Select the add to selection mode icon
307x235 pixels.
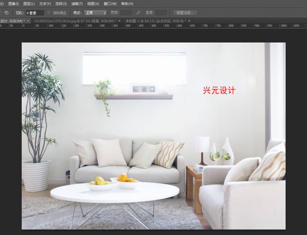[1, 13]
